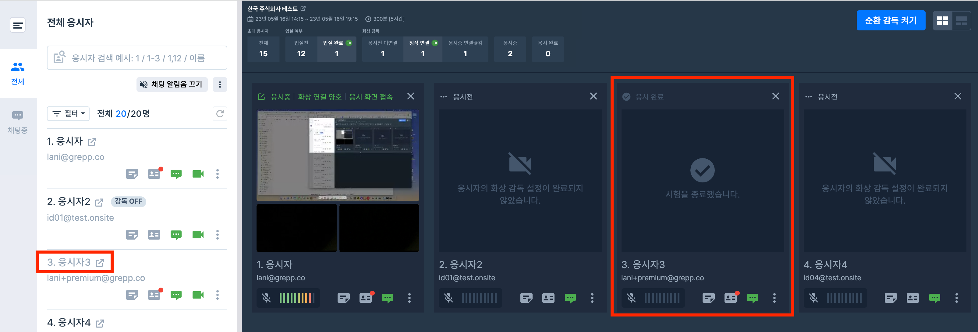The width and height of the screenshot is (978, 332).
Task: Switch to grid layout view icon
Action: coord(942,21)
